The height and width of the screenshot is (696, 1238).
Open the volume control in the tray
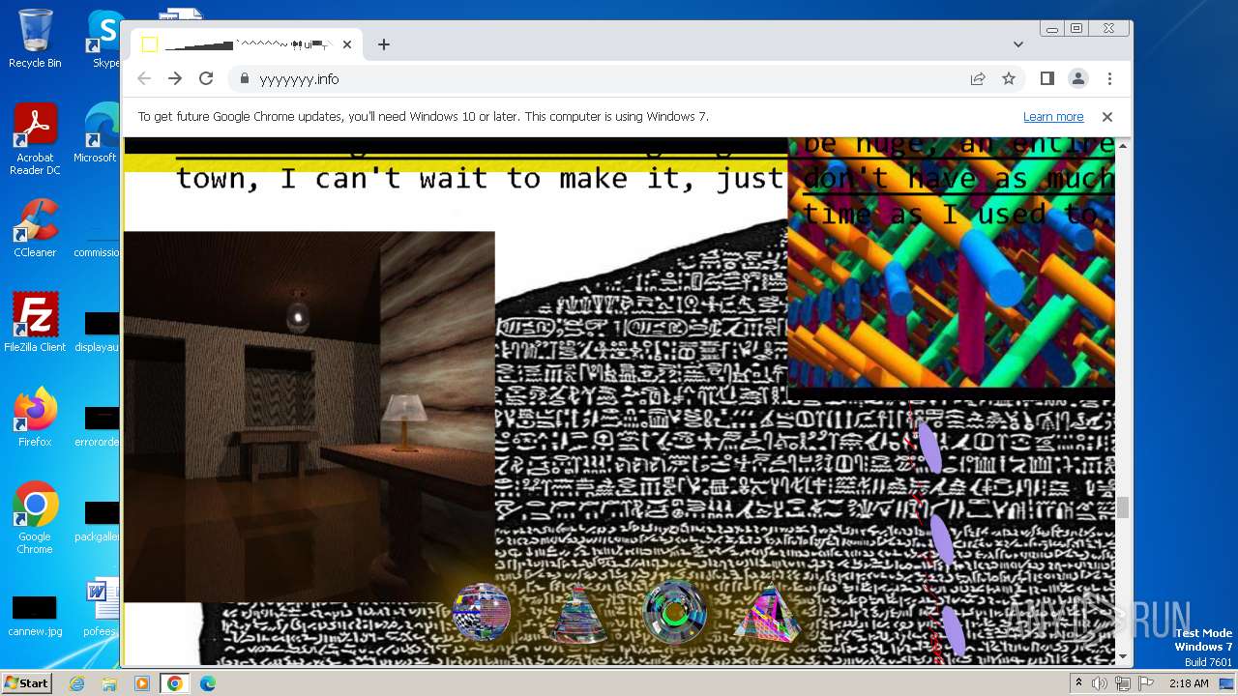[x=1100, y=683]
